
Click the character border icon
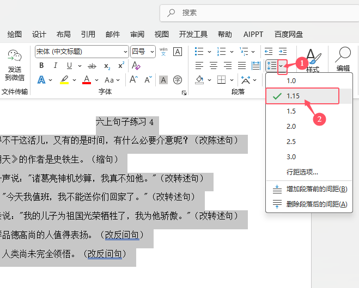click(178, 52)
